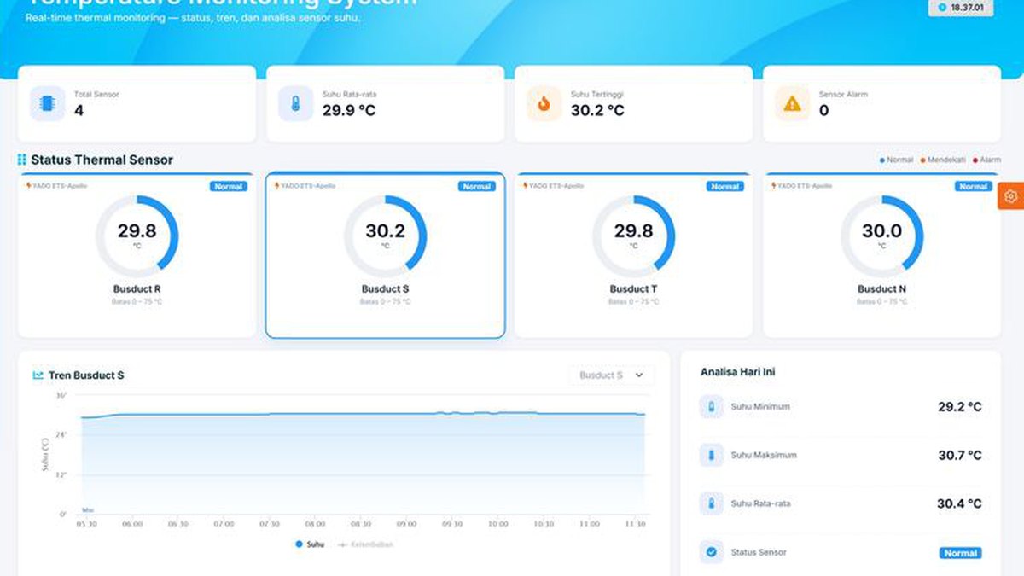The image size is (1024, 576).
Task: Open the orange settings gear tab
Action: (x=1010, y=195)
